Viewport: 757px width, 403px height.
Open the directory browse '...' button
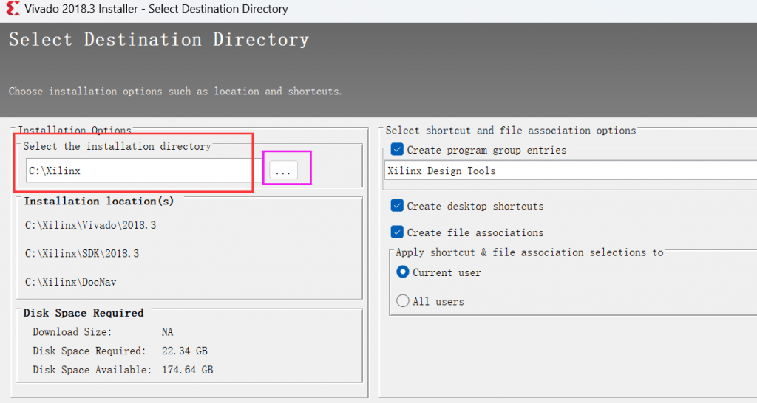point(283,170)
